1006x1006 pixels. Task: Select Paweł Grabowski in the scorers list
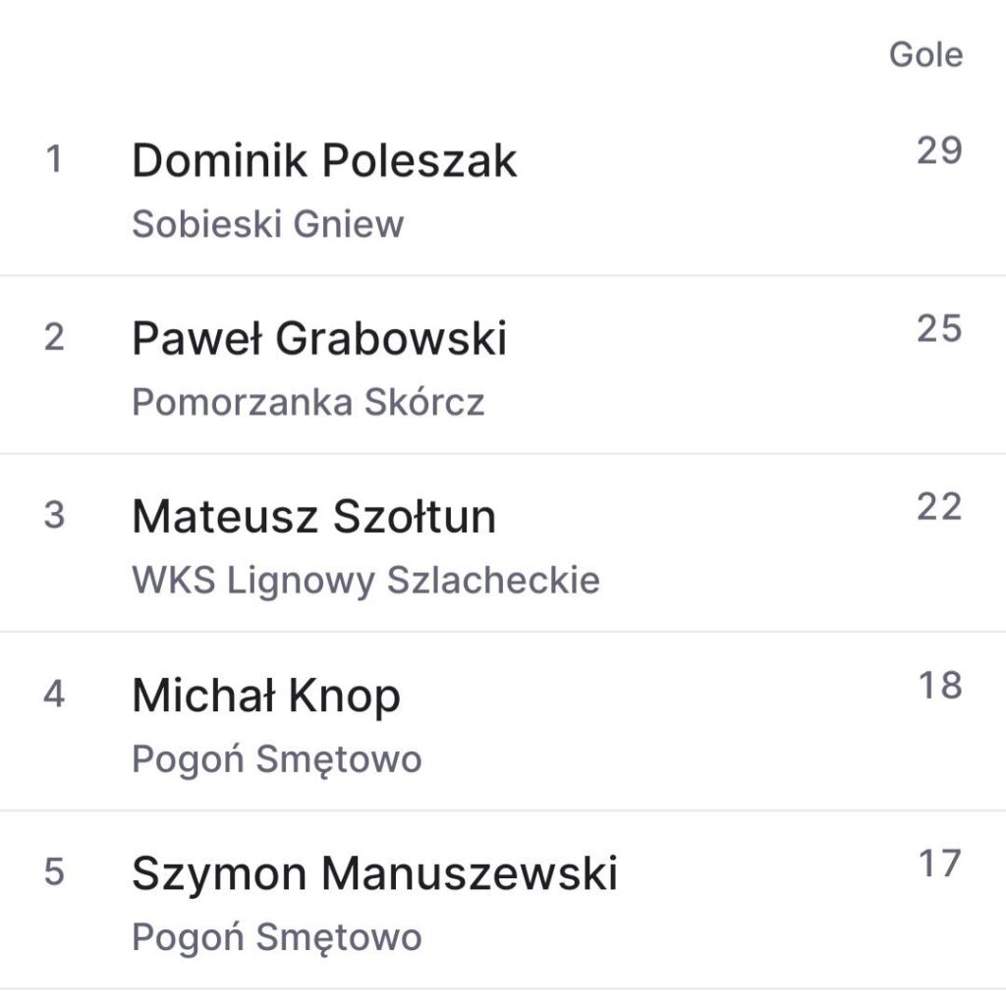click(x=319, y=339)
